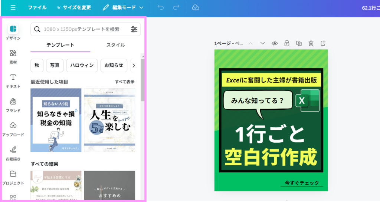Click the cloud save status icon
The height and width of the screenshot is (202, 380).
tap(196, 7)
